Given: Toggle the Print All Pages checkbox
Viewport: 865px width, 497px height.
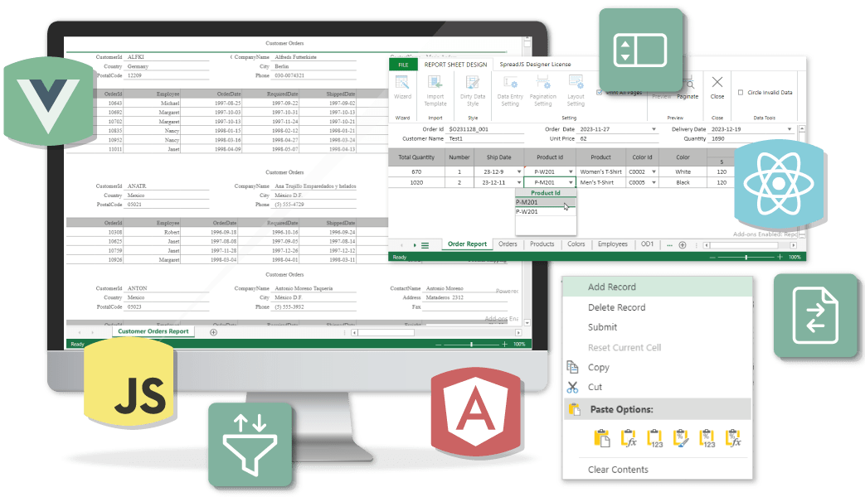Looking at the screenshot, I should 599,93.
